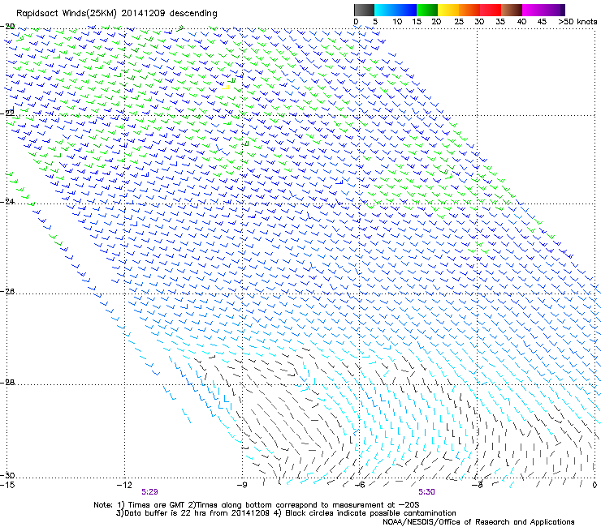Click the red 30-35 knots color swatch
Screen dimensions: 601x527
pyautogui.click(x=491, y=10)
